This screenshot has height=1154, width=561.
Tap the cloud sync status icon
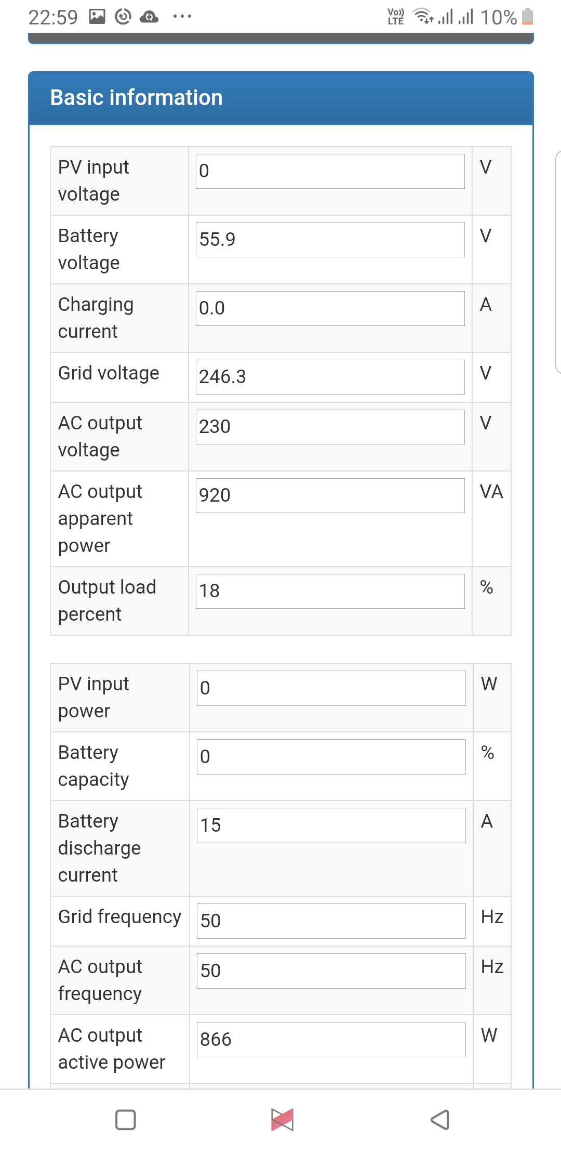click(x=149, y=17)
